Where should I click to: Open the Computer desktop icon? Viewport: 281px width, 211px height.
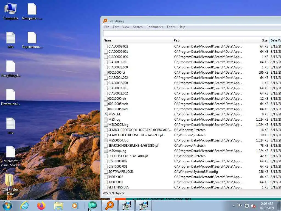click(x=11, y=11)
